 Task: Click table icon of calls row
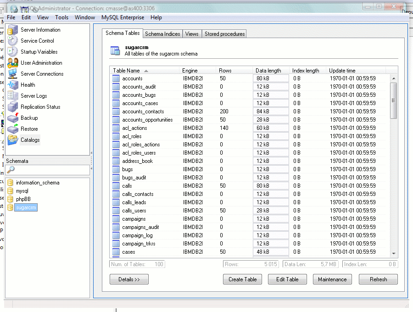click(116, 186)
